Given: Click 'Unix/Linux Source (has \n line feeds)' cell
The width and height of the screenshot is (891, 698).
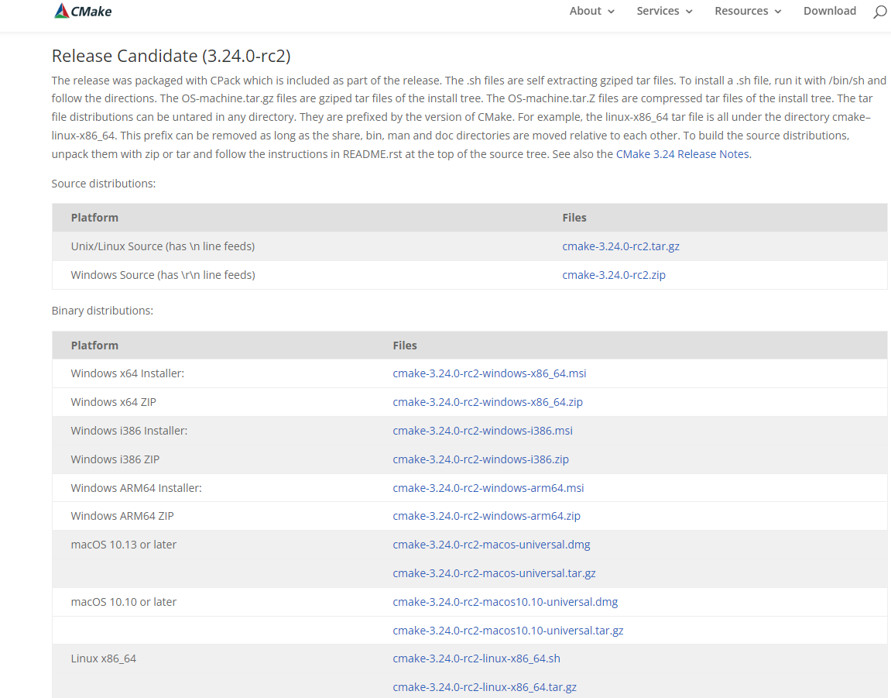Looking at the screenshot, I should 163,246.
